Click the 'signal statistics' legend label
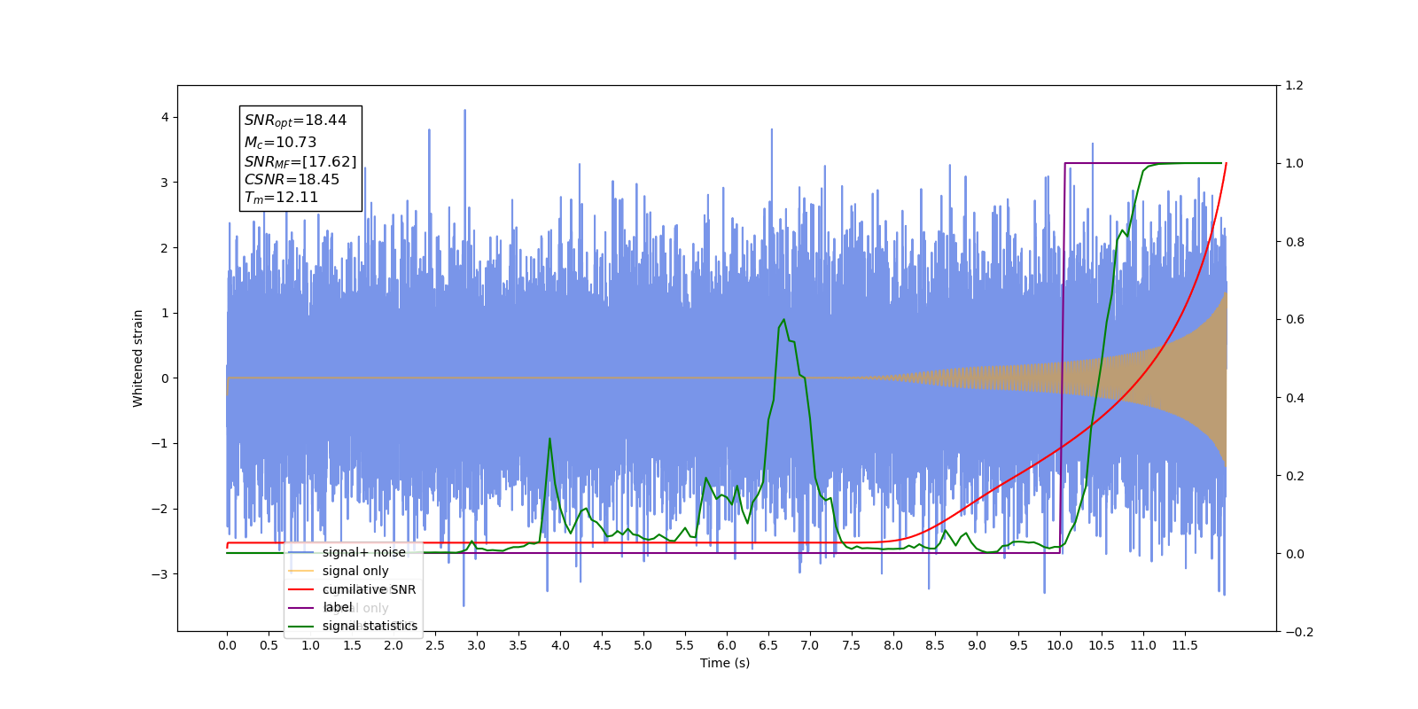1418x709 pixels. pyautogui.click(x=370, y=626)
